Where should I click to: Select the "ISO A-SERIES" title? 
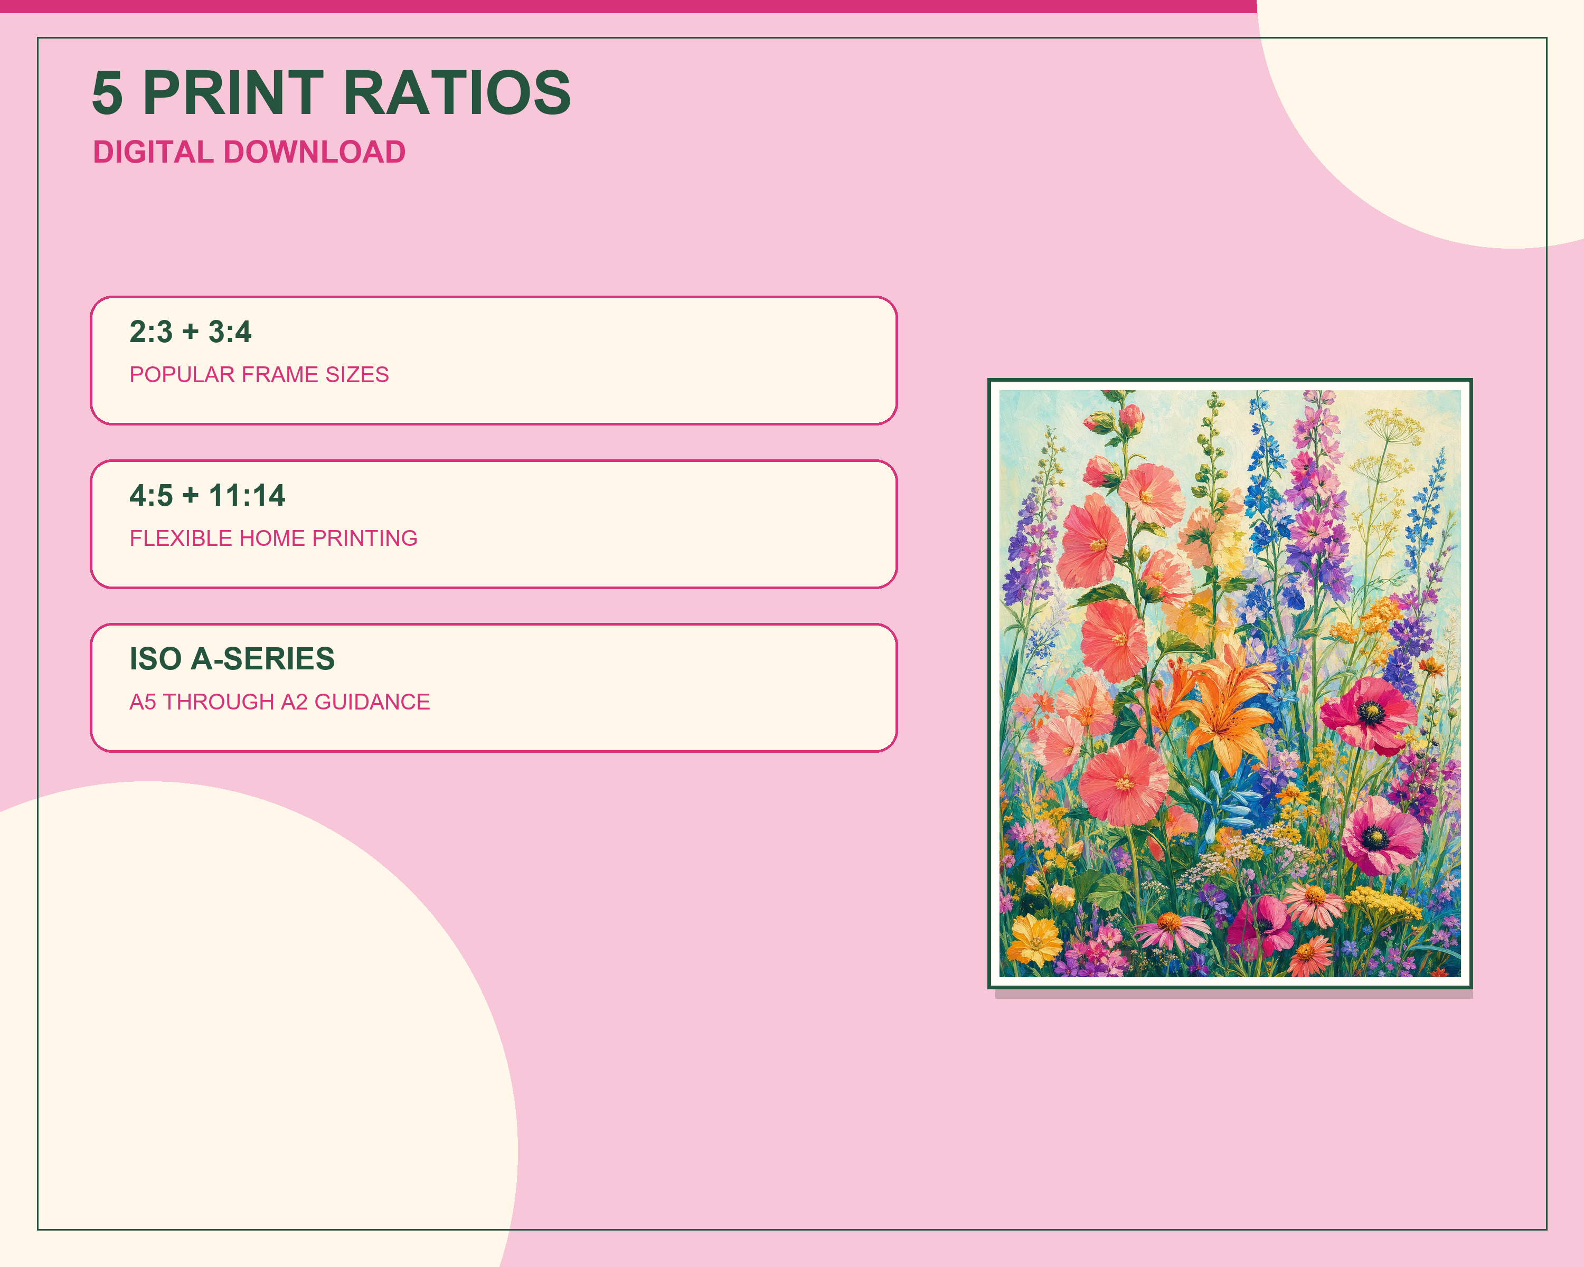(x=232, y=659)
